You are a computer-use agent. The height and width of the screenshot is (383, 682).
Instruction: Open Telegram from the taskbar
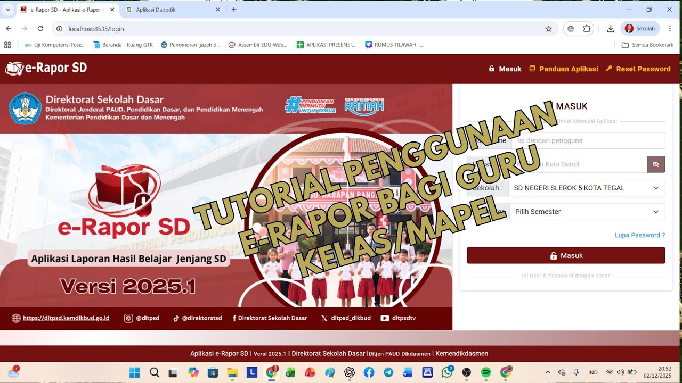(x=388, y=372)
